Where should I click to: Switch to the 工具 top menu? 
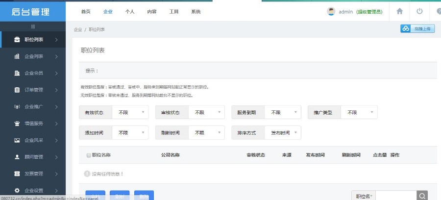point(174,12)
